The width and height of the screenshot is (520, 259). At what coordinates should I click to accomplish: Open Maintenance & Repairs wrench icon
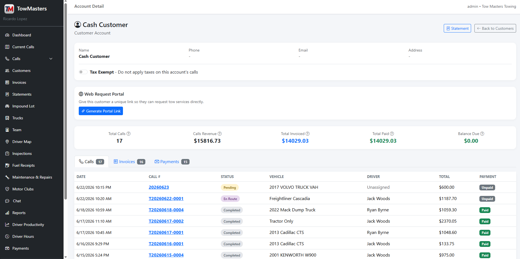click(7, 177)
